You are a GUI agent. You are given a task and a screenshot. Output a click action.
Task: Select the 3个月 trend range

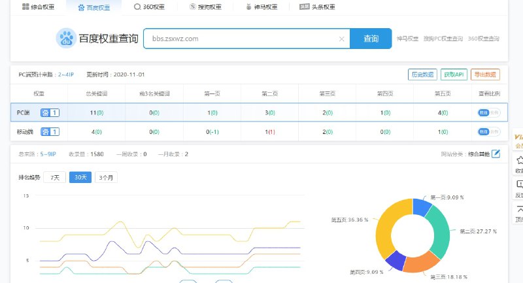coord(106,177)
